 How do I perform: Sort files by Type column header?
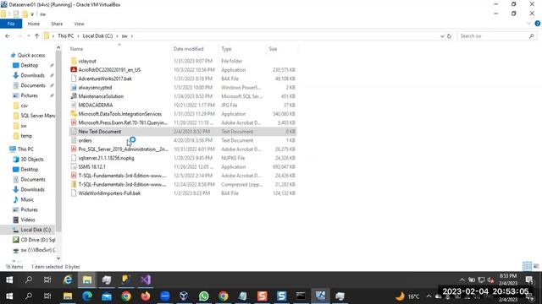click(226, 49)
